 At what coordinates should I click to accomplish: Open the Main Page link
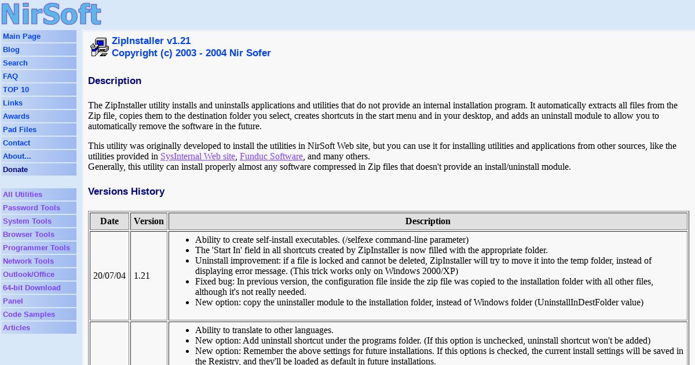point(39,36)
